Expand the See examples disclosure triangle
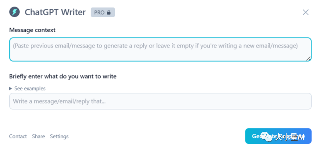315x151 pixels. [x=11, y=89]
